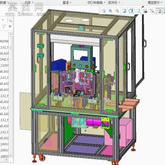Select the tree row containing '_1105'
165x165 pixels.
click(x=5, y=66)
